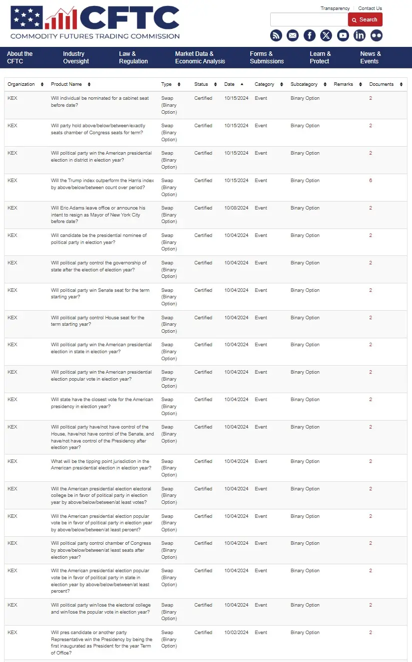Visit the CFTC X (Twitter) icon
Image resolution: width=412 pixels, height=662 pixels.
(326, 35)
